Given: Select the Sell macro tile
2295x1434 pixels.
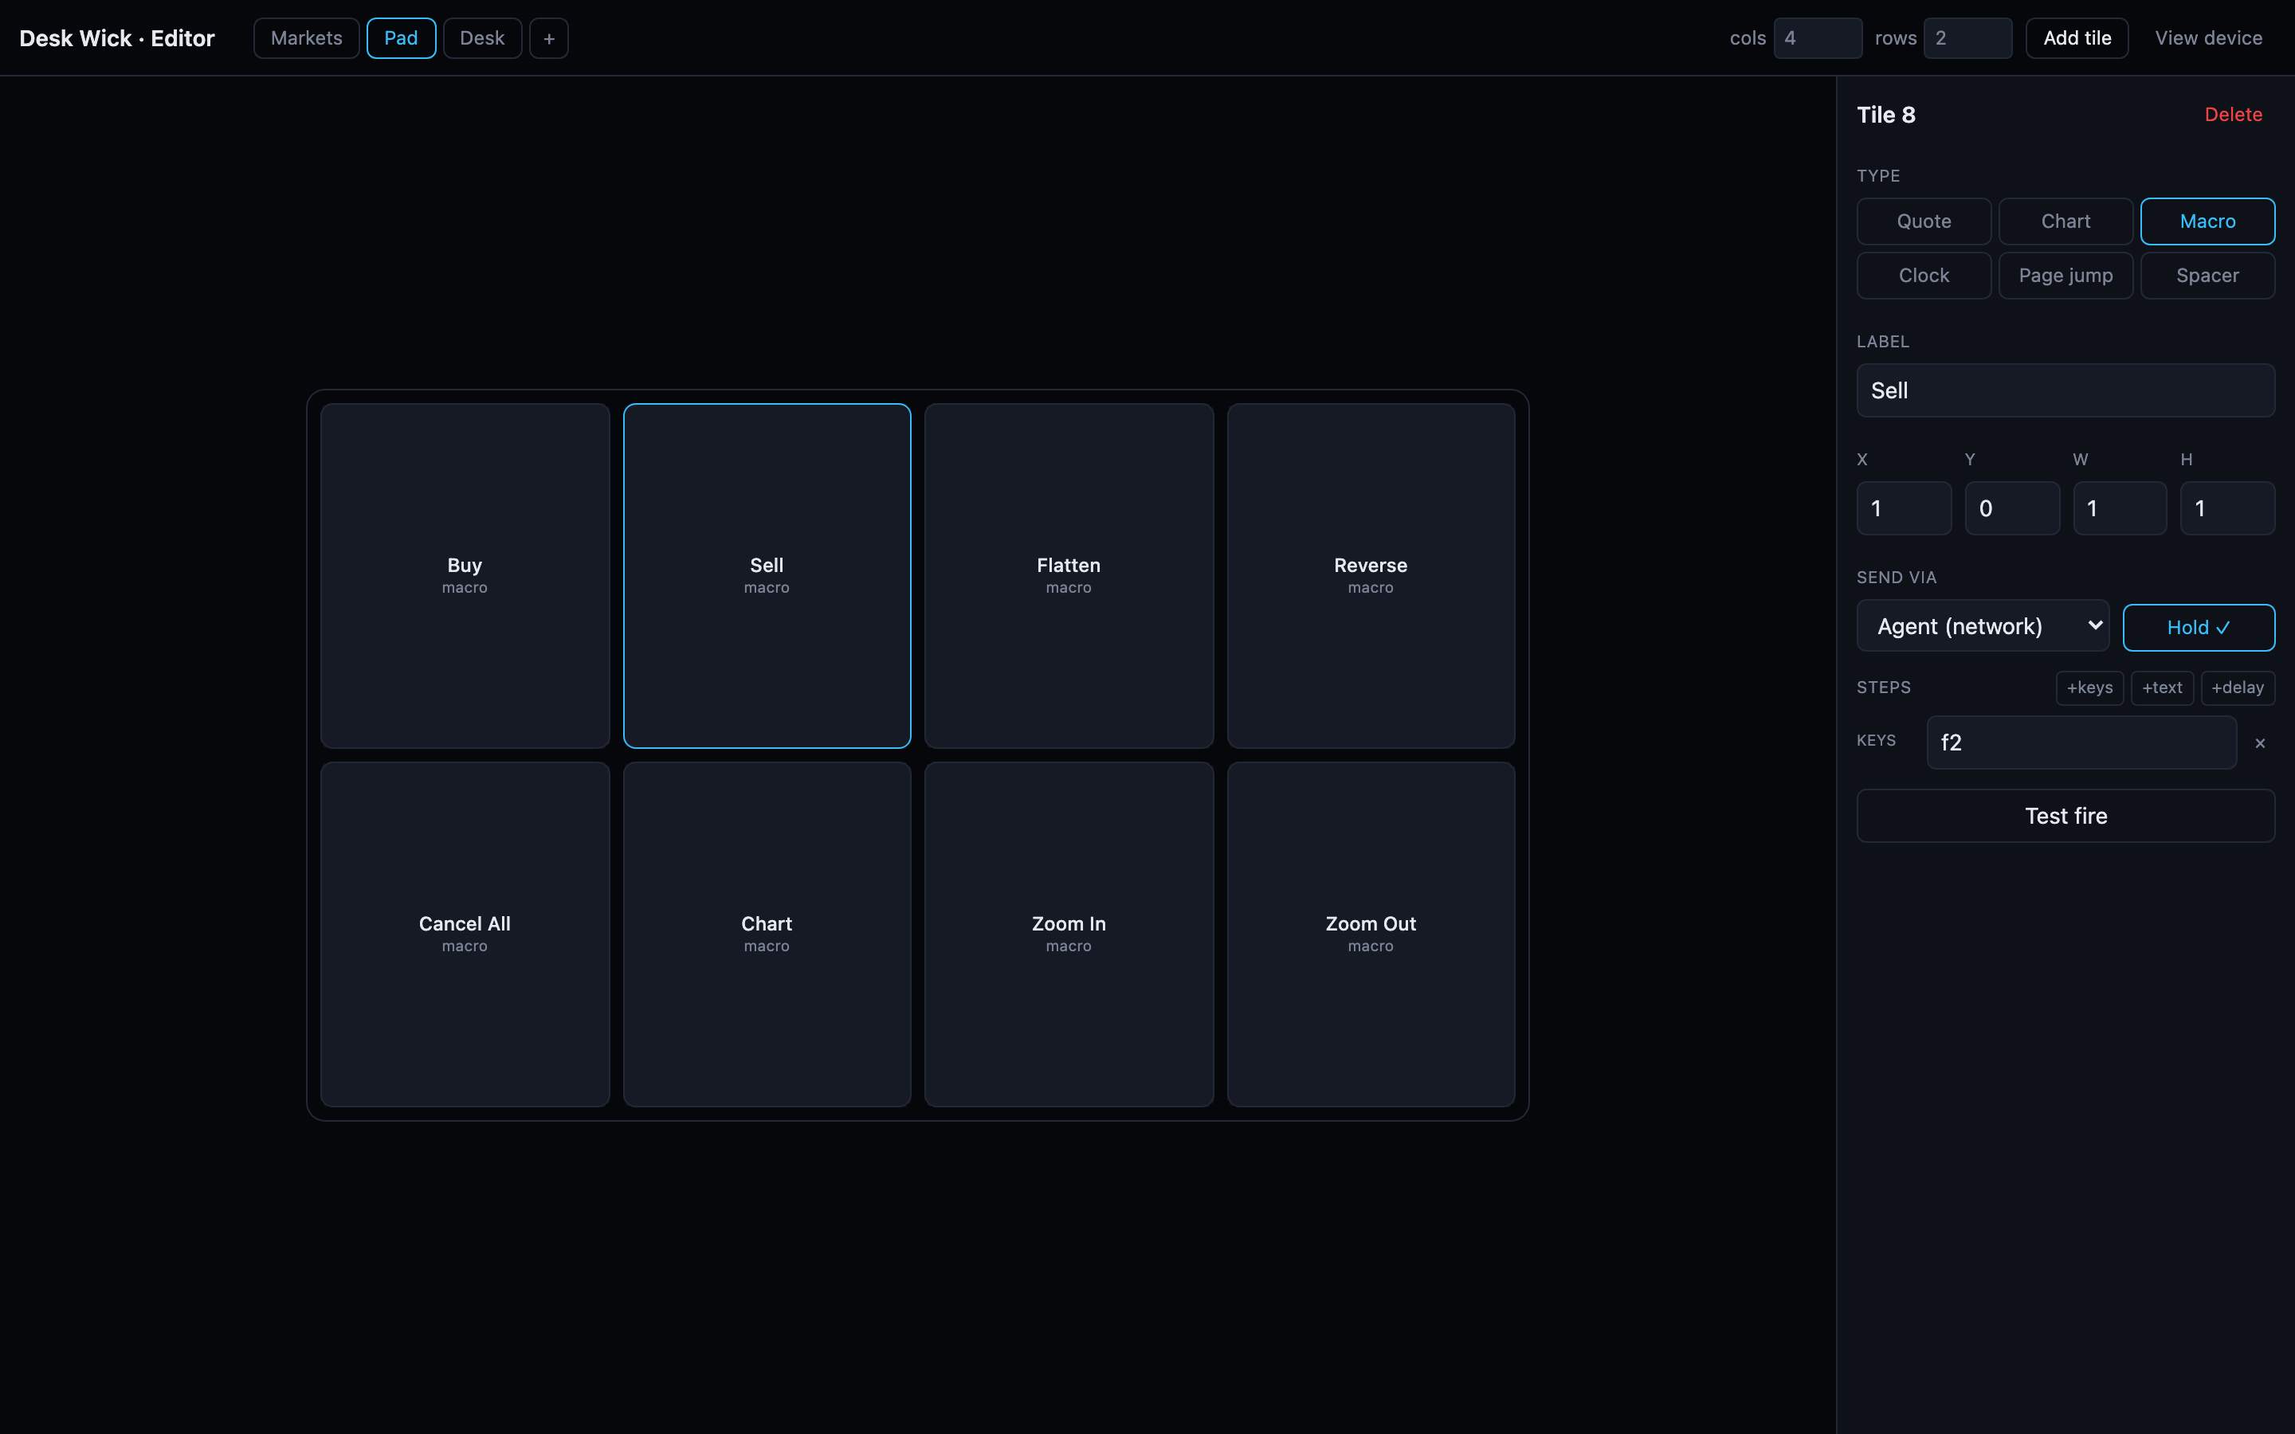Looking at the screenshot, I should [x=767, y=576].
